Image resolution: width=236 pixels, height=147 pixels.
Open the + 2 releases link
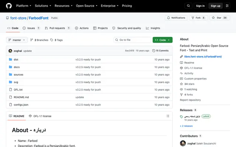click(x=186, y=126)
